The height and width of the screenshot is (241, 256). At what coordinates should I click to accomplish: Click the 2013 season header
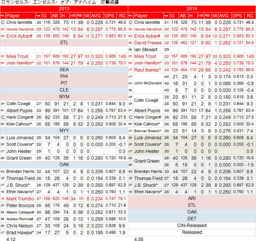click(x=64, y=9)
